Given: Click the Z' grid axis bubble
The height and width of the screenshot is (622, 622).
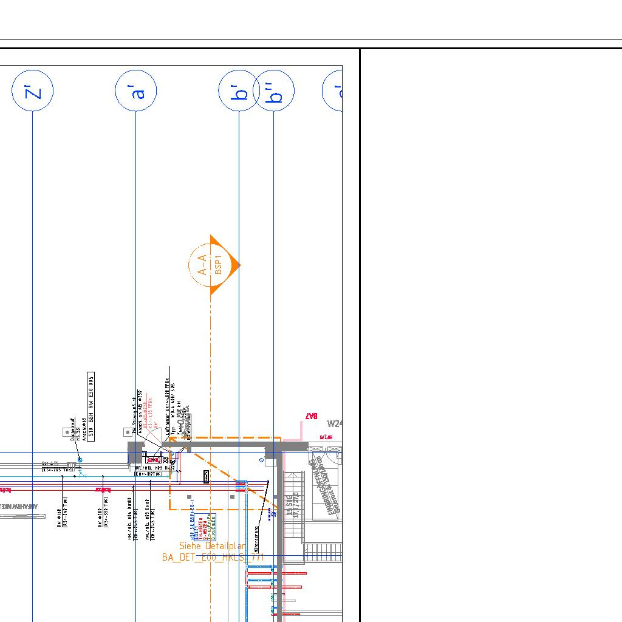Looking at the screenshot, I should coord(33,91).
